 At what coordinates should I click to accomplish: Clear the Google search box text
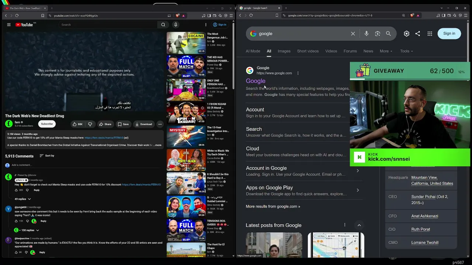click(x=353, y=33)
